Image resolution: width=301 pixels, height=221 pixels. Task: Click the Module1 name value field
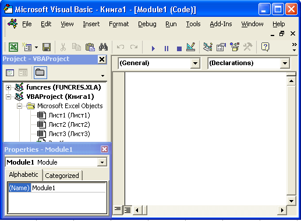point(68,188)
